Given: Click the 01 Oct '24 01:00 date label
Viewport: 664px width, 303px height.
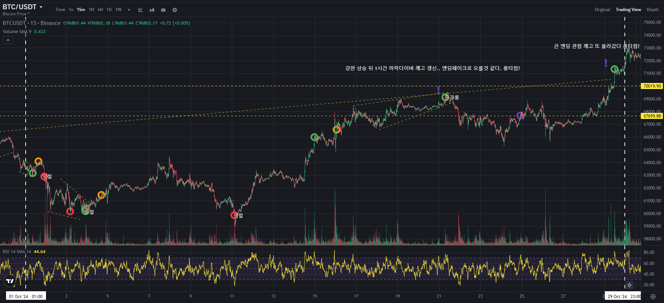Looking at the screenshot, I should tap(26, 296).
